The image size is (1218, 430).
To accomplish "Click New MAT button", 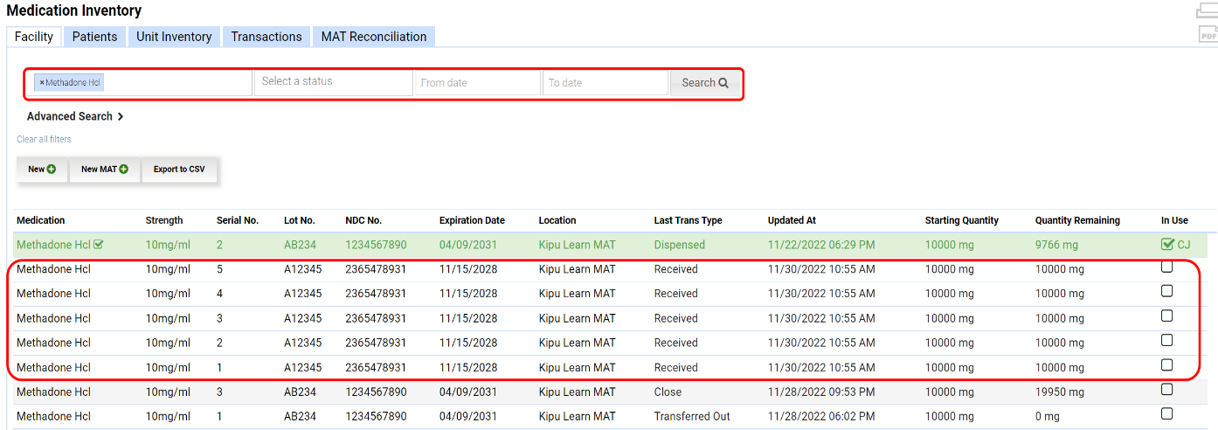I will pyautogui.click(x=105, y=169).
